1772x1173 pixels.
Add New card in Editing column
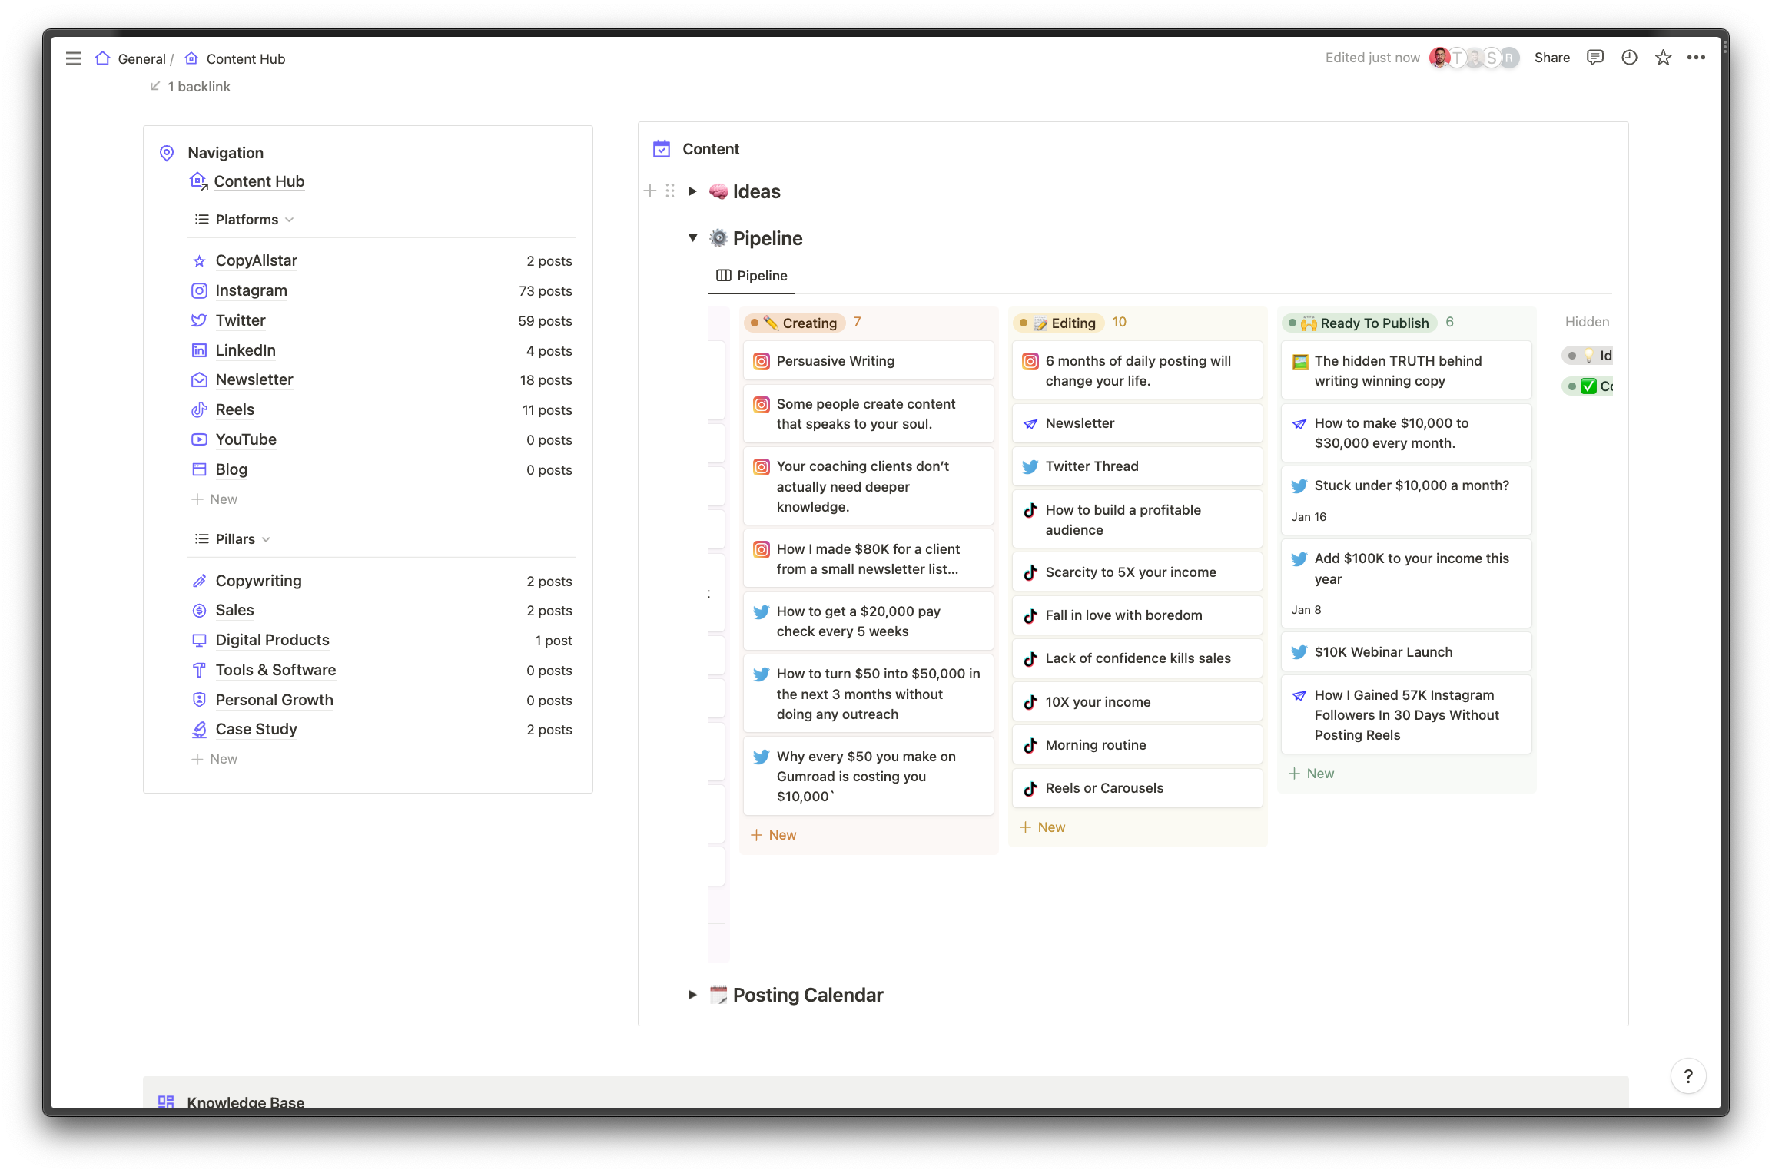[x=1043, y=827]
